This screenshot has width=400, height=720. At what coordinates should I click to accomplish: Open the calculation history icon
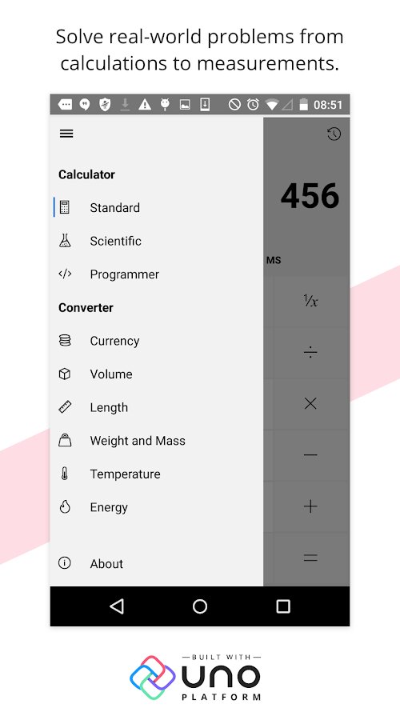click(x=334, y=134)
